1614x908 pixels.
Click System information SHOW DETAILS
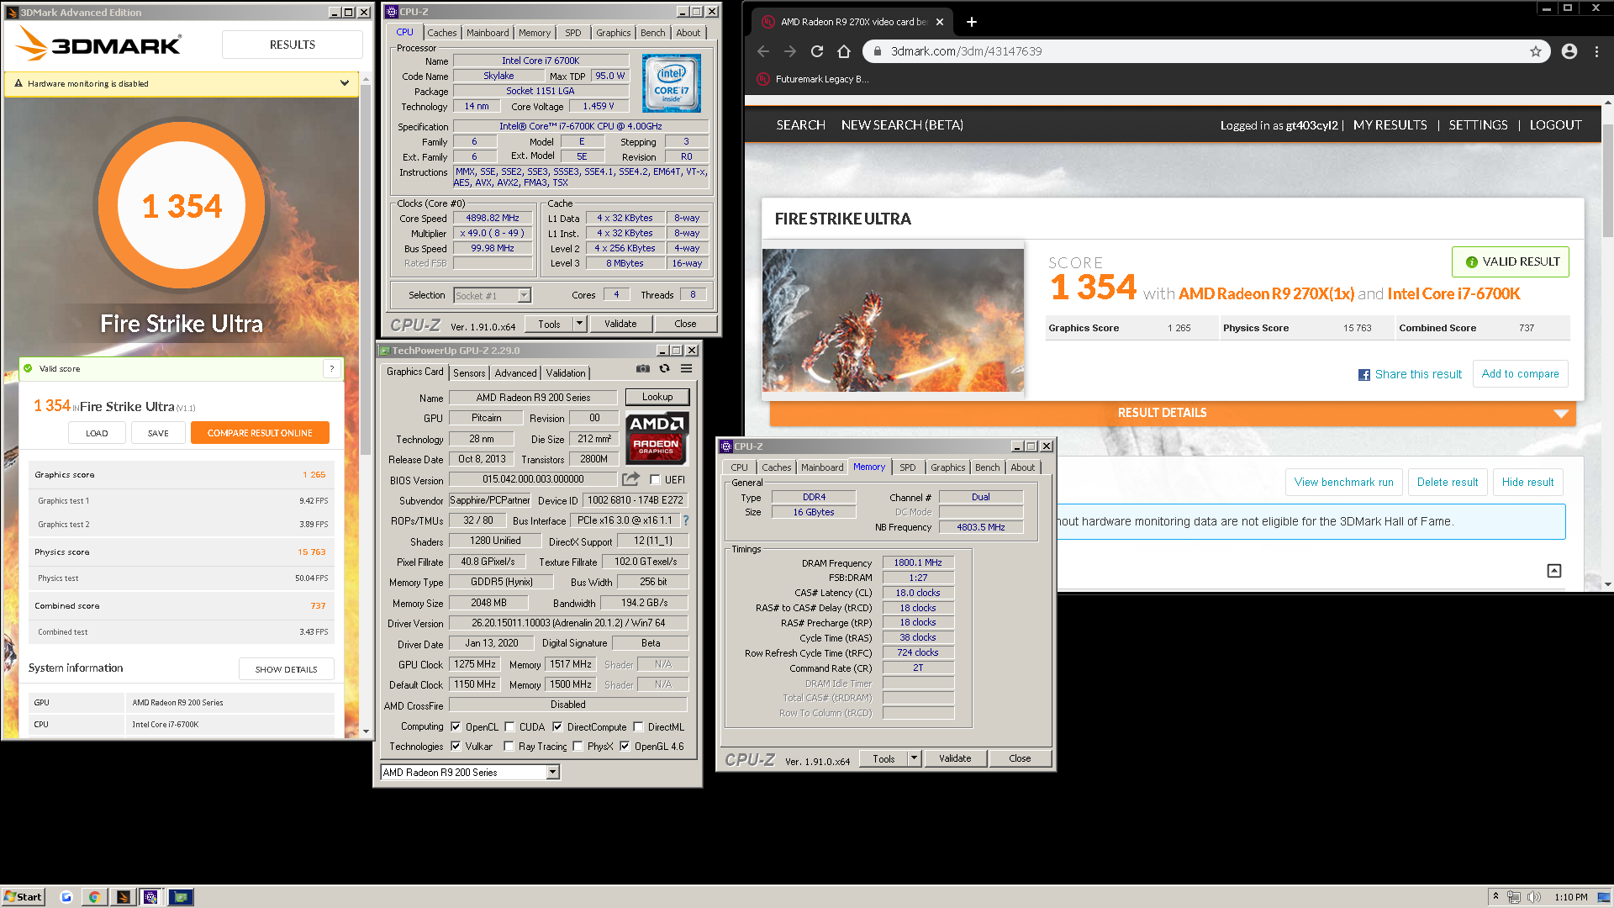286,669
